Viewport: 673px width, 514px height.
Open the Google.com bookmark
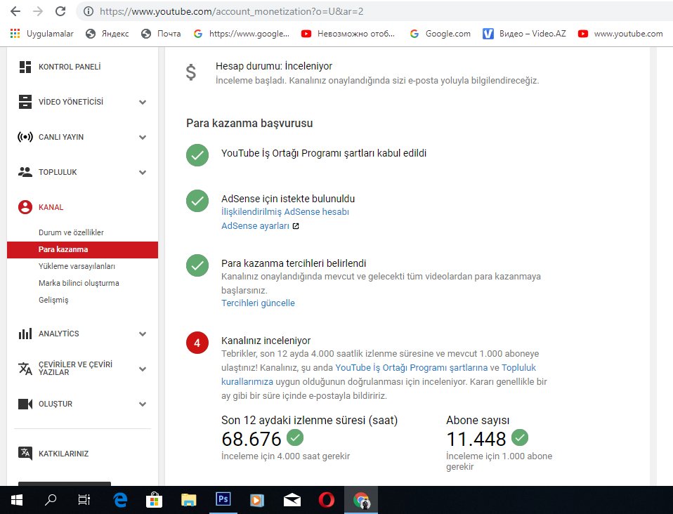coord(440,34)
